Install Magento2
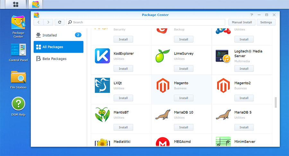 click(244, 98)
